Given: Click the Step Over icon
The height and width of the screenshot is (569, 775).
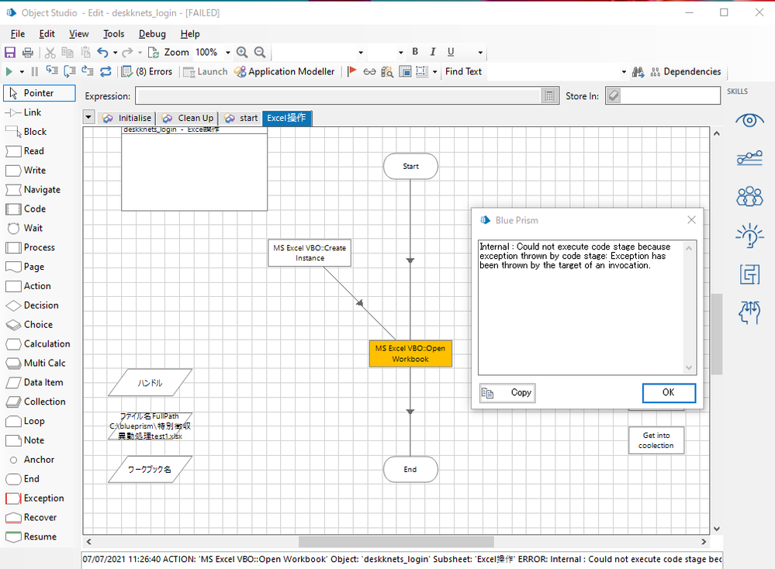Looking at the screenshot, I should (x=70, y=71).
